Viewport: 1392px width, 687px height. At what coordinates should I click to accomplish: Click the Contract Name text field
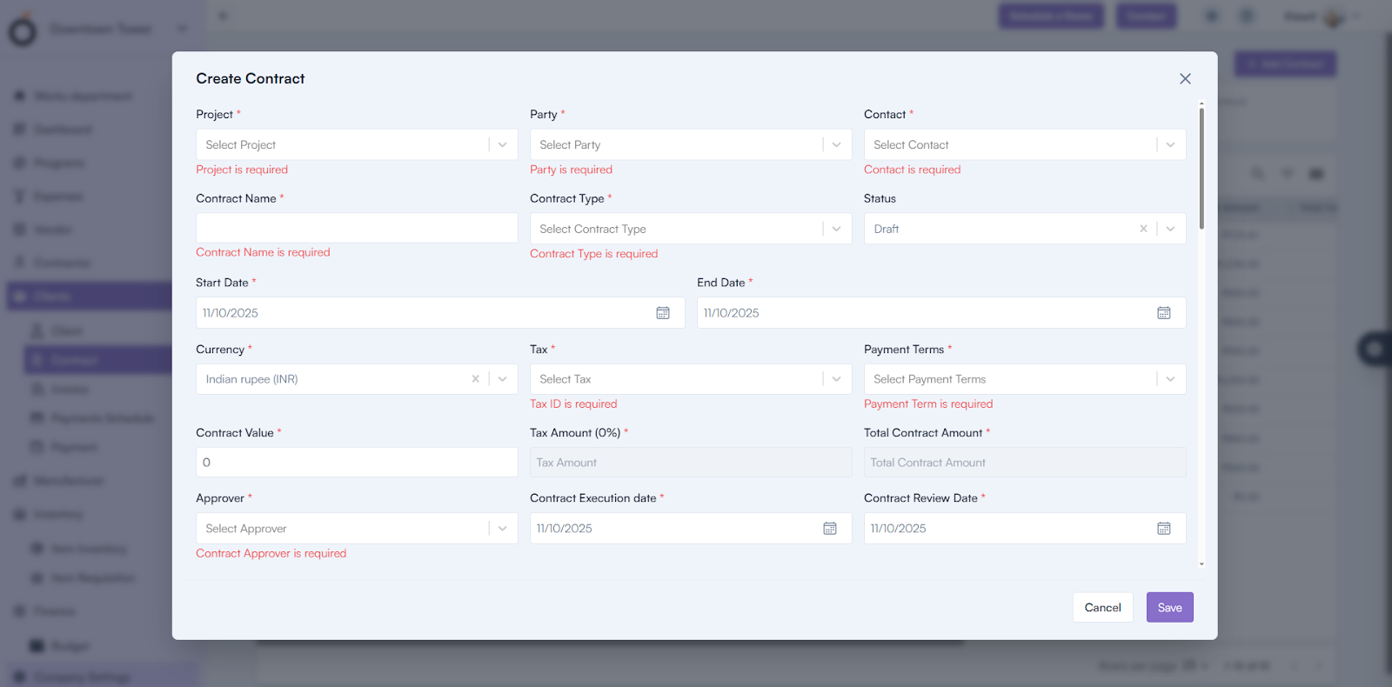tap(357, 228)
